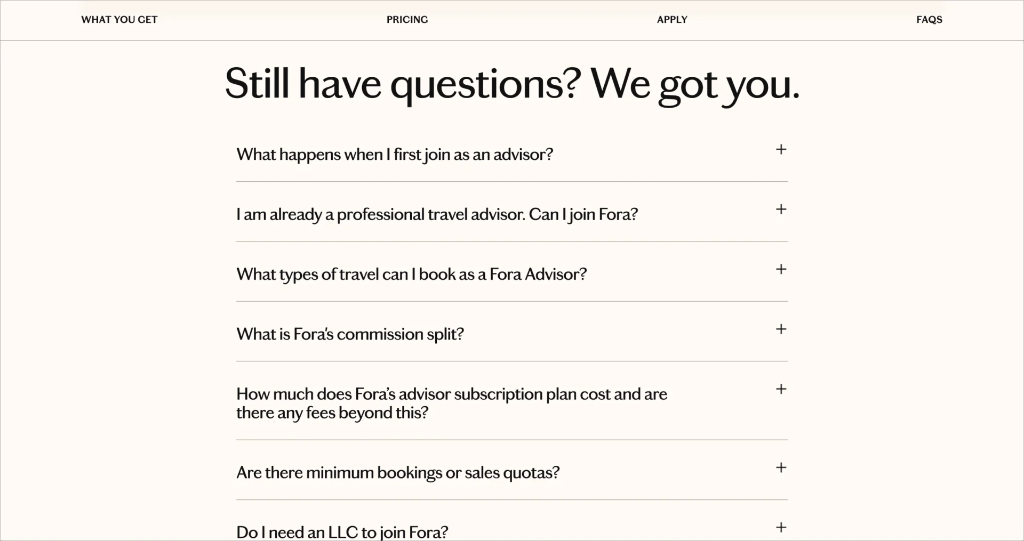Go to the FAQS section
This screenshot has width=1024, height=541.
pyautogui.click(x=929, y=20)
